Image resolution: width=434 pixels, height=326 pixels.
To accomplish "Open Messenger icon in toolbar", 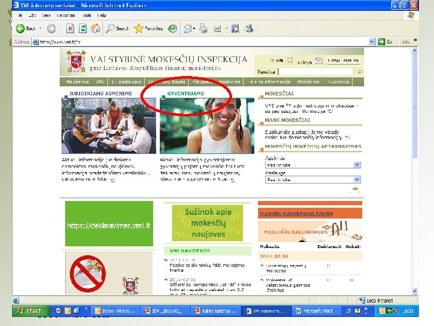I will 249,28.
